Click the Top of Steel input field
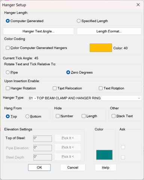Viewport: 144px width, 180px height. [x=42, y=139]
